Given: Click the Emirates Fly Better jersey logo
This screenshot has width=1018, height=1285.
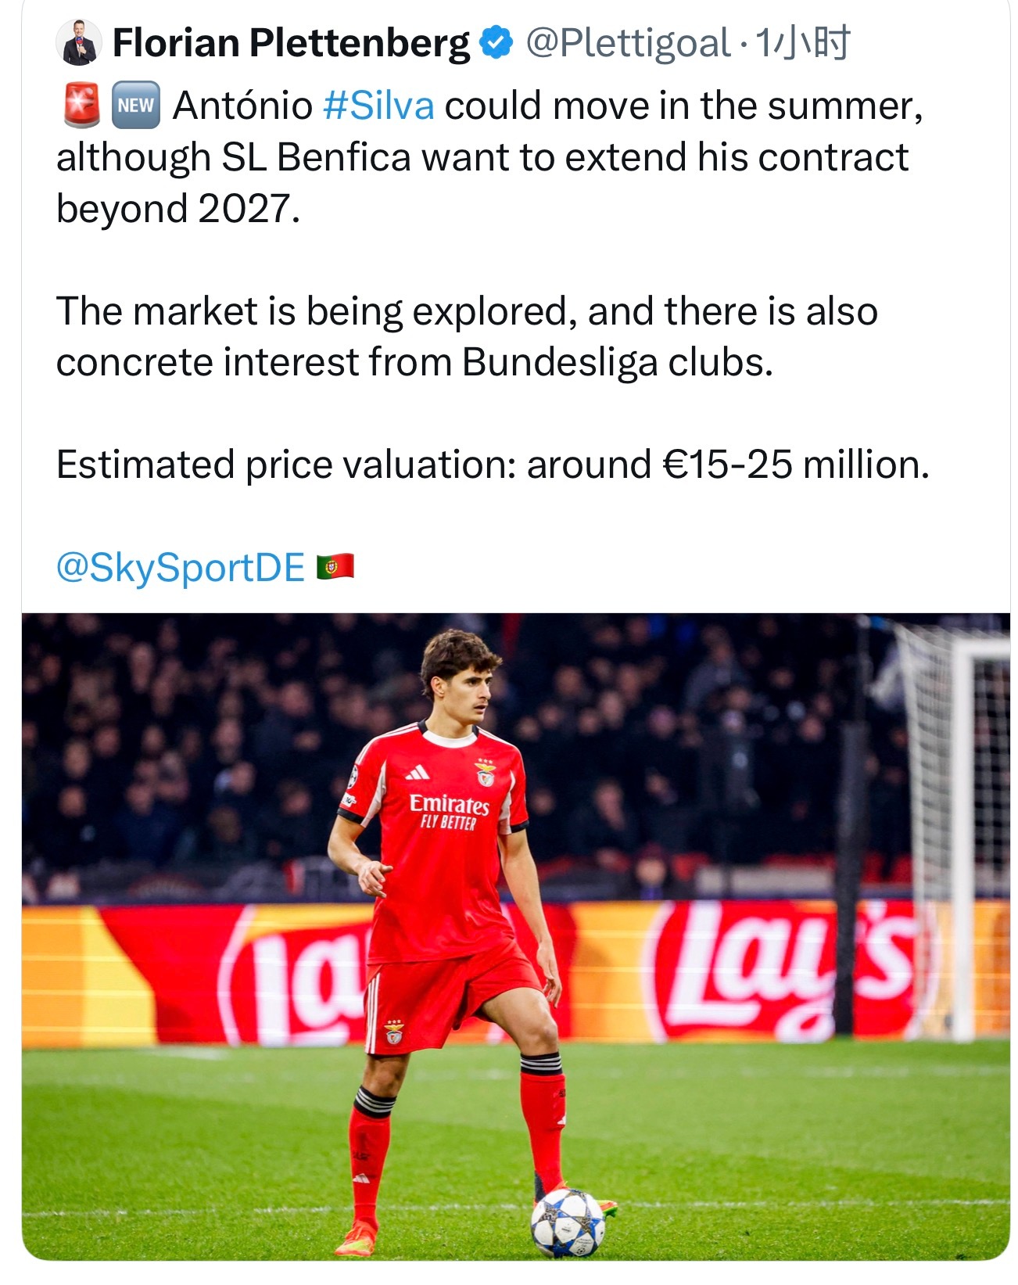Looking at the screenshot, I should pyautogui.click(x=450, y=811).
